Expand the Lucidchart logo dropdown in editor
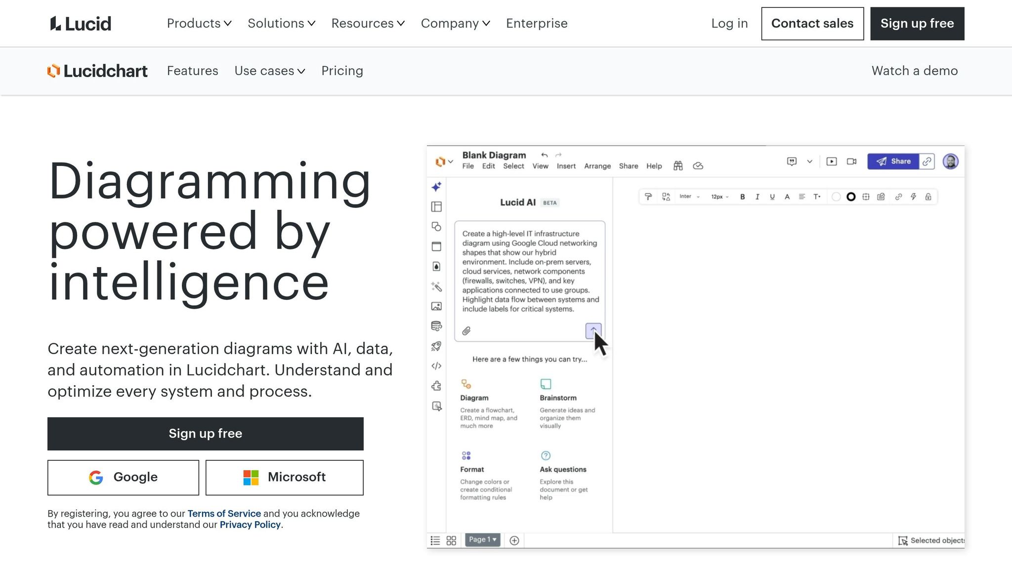The image size is (1012, 569). coord(444,162)
